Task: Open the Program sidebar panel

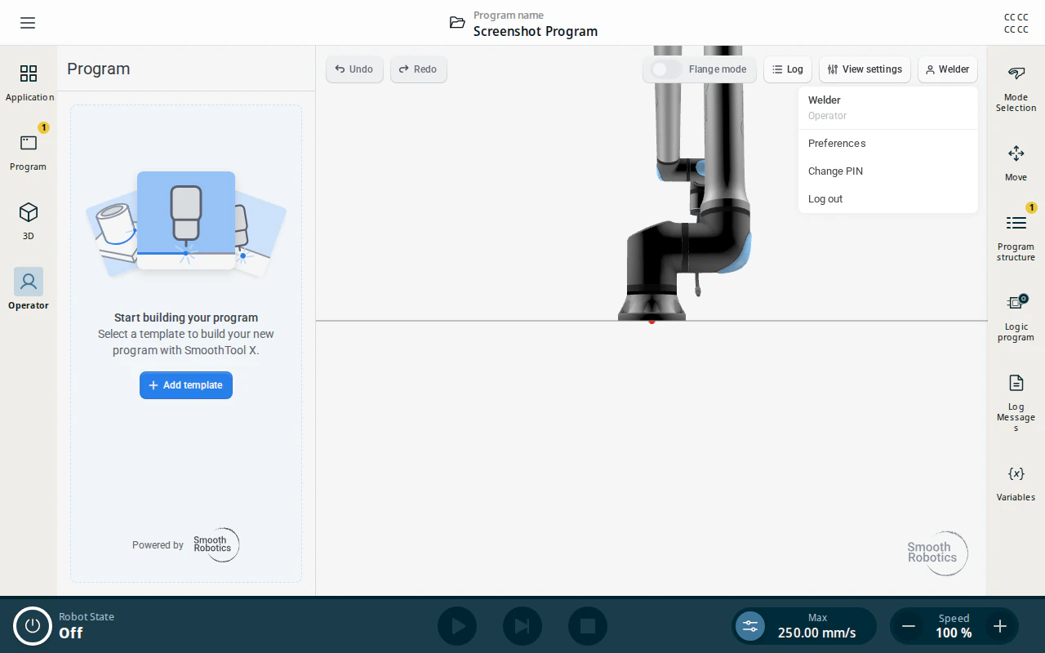Action: point(29,153)
